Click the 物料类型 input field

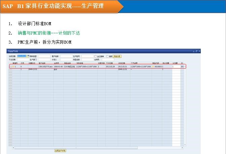click(44, 56)
